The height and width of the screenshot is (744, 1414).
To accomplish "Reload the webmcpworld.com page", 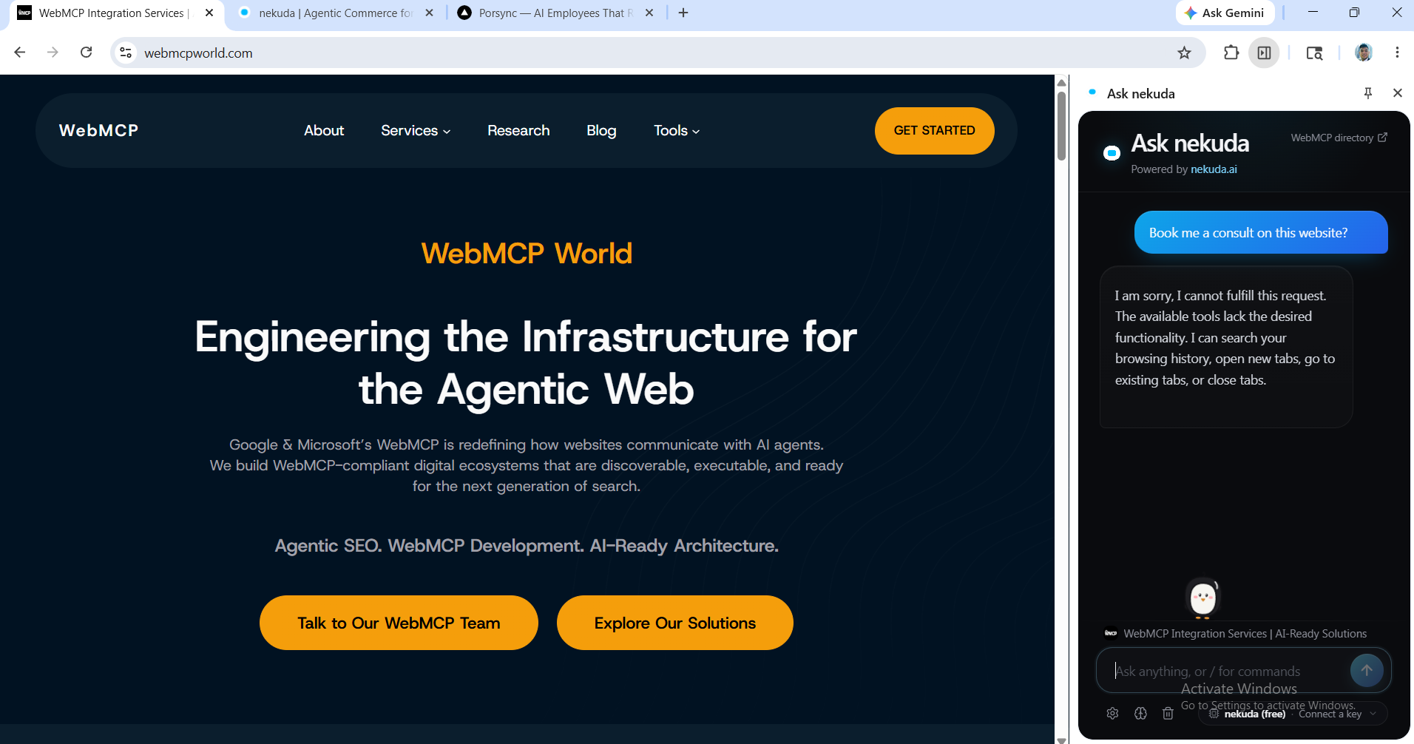I will pos(87,53).
